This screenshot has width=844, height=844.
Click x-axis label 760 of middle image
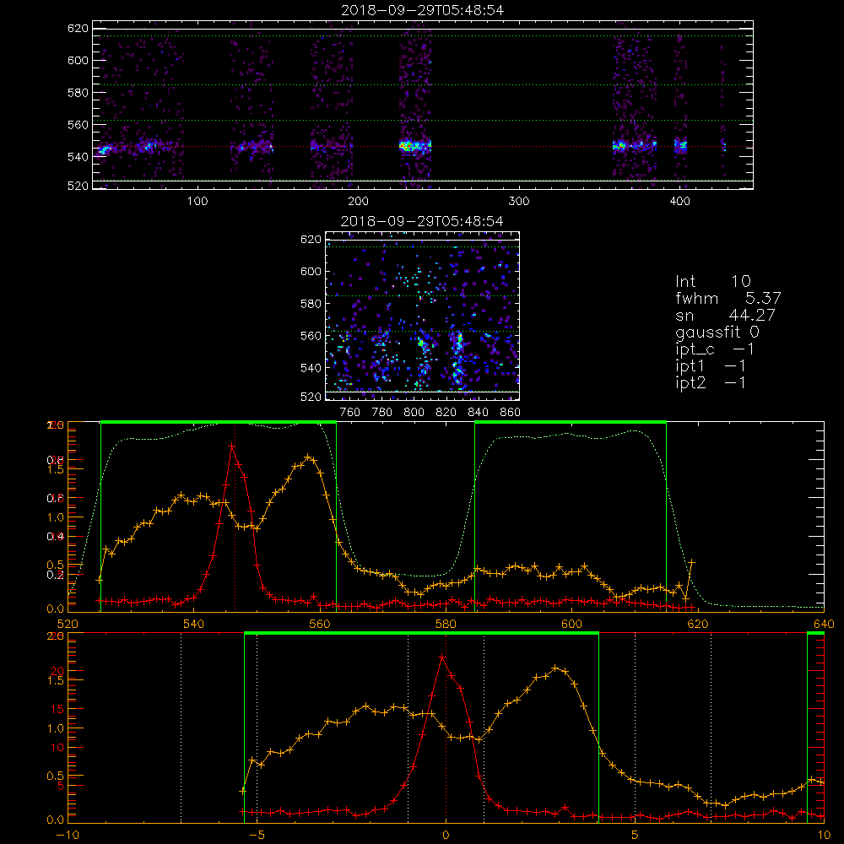[x=350, y=413]
